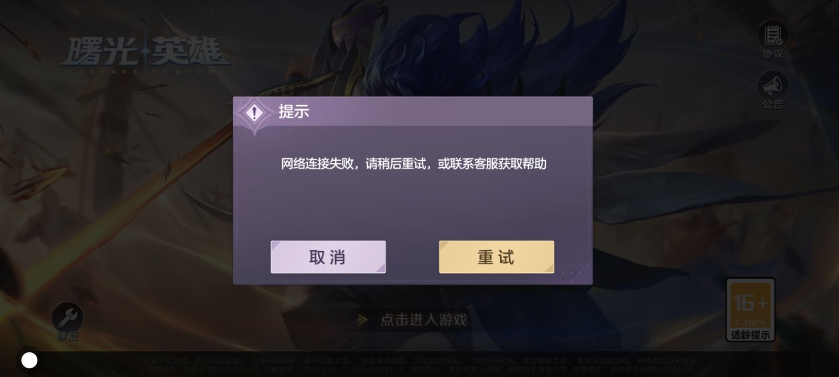
Task: Click the 公告 text label
Action: click(x=772, y=104)
